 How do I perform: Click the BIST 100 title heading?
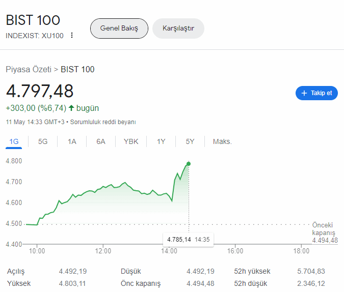[33, 20]
